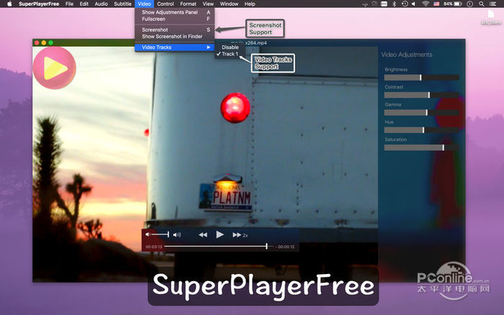Choose Show Screenshot in Finder
Screen dimensions: 504x315
click(174, 37)
